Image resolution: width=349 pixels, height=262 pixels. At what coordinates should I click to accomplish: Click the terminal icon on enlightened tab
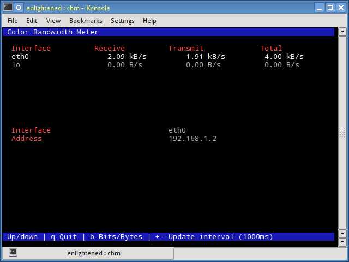(x=13, y=252)
